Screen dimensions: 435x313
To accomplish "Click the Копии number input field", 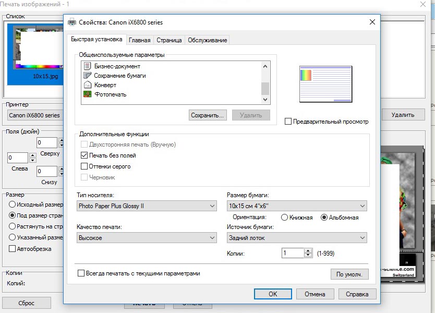I will [x=293, y=253].
